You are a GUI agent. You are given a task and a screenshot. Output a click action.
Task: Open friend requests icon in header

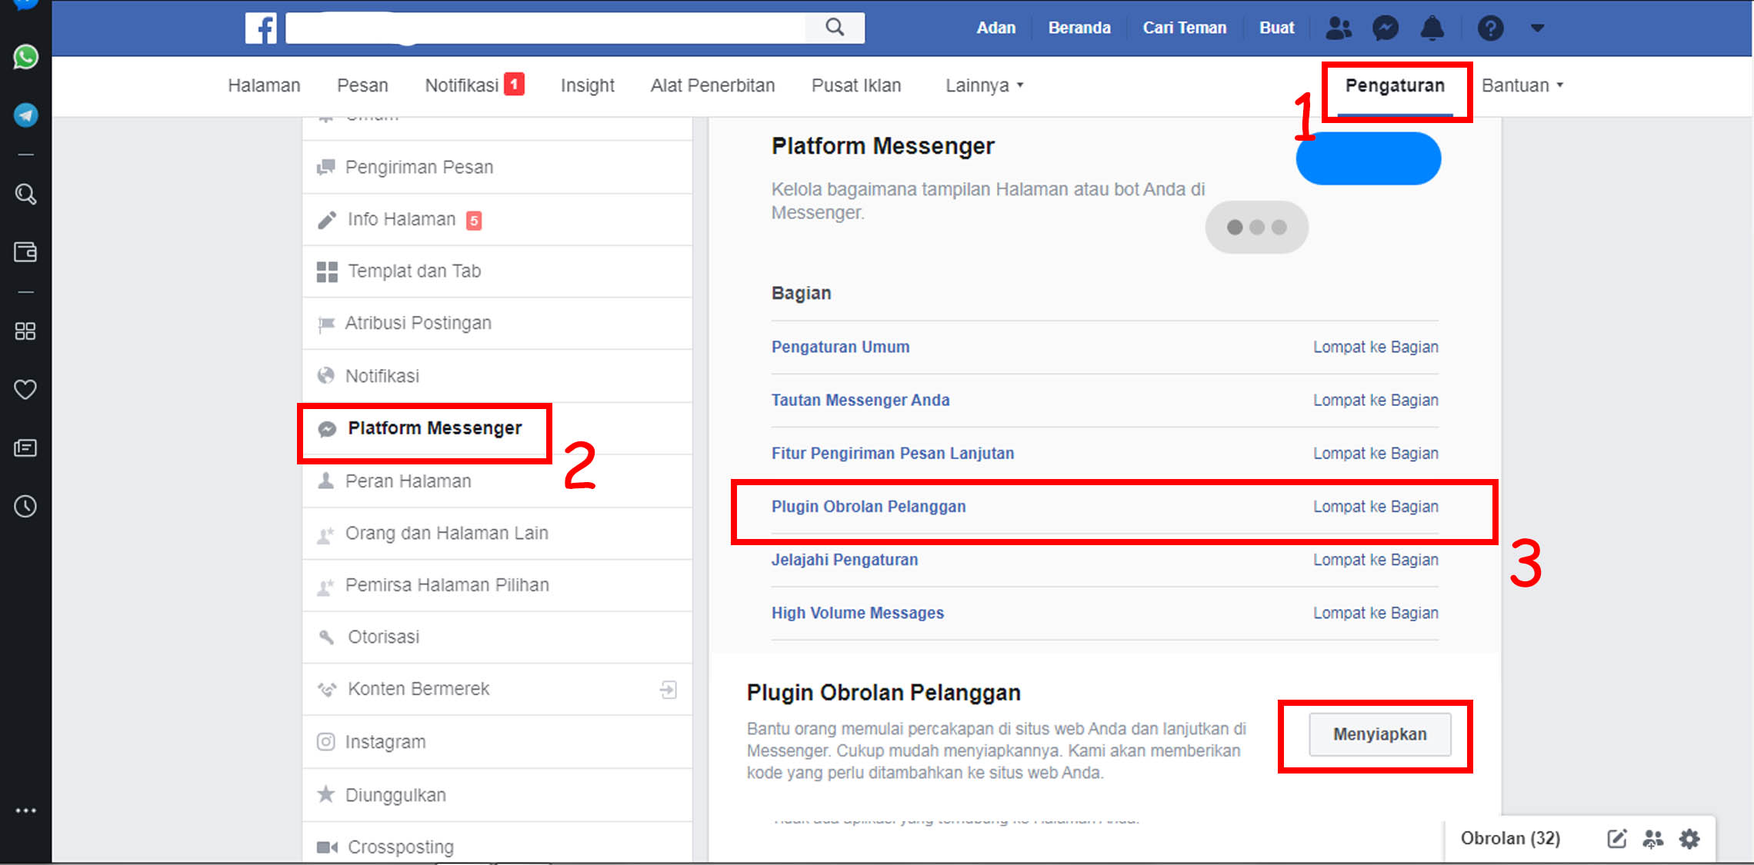[x=1339, y=28]
